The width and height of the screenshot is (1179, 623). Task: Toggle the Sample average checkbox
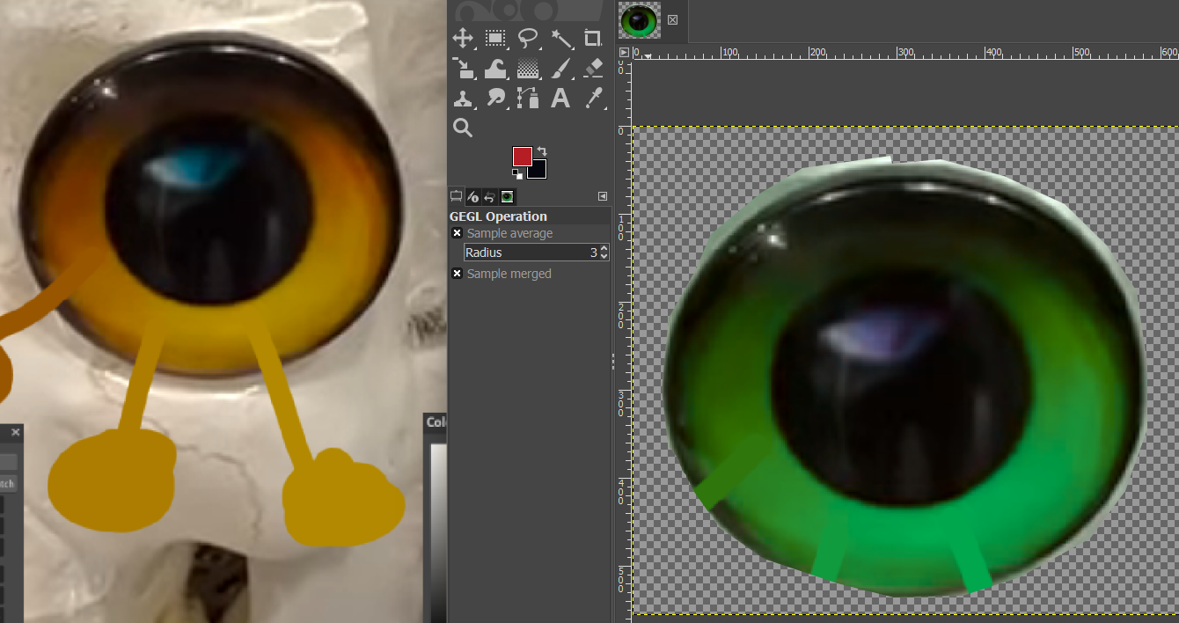point(458,233)
